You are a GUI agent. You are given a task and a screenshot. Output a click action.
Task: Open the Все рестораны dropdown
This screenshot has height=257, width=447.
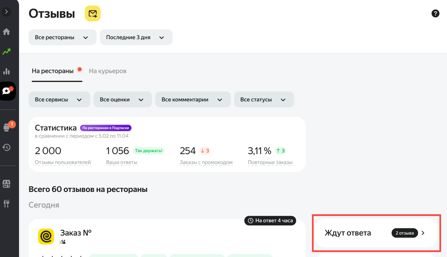tap(62, 38)
